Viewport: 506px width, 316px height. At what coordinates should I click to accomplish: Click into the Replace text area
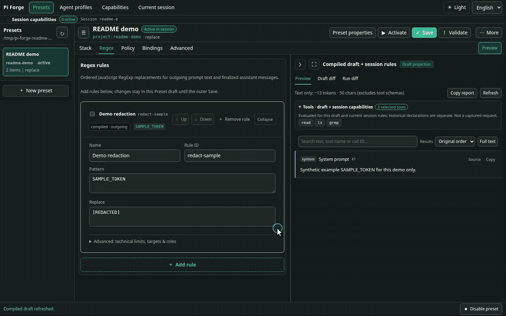(182, 217)
